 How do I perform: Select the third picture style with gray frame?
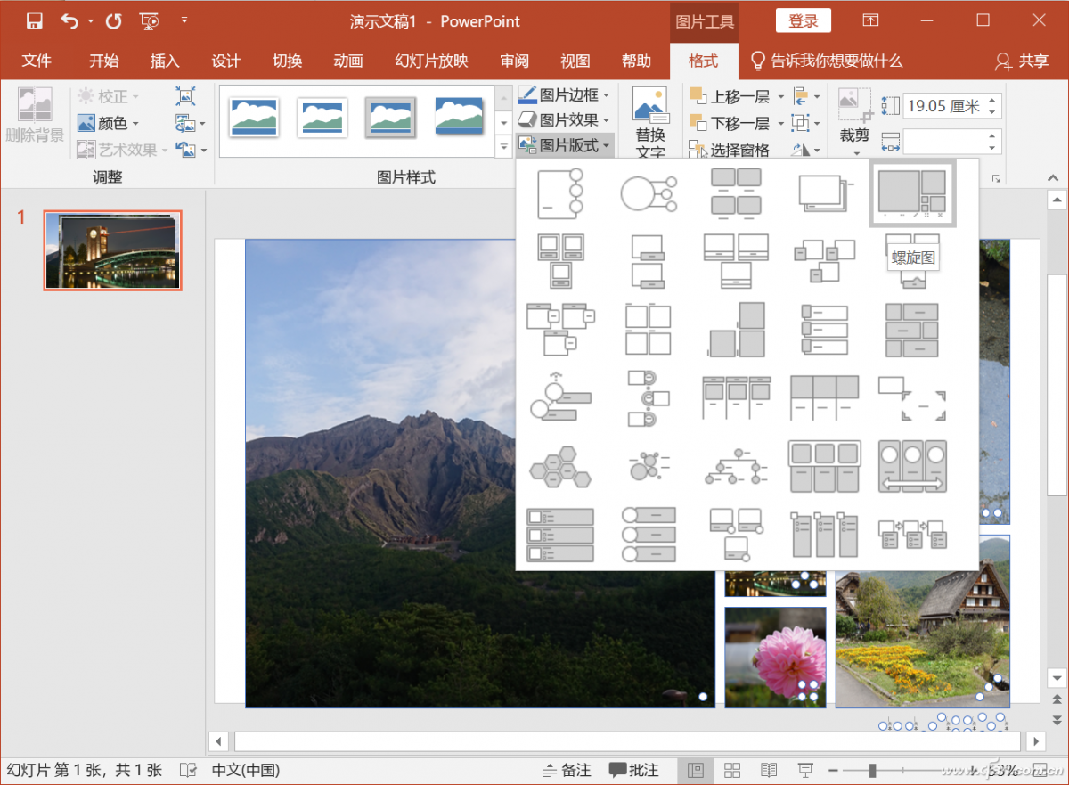click(x=390, y=118)
